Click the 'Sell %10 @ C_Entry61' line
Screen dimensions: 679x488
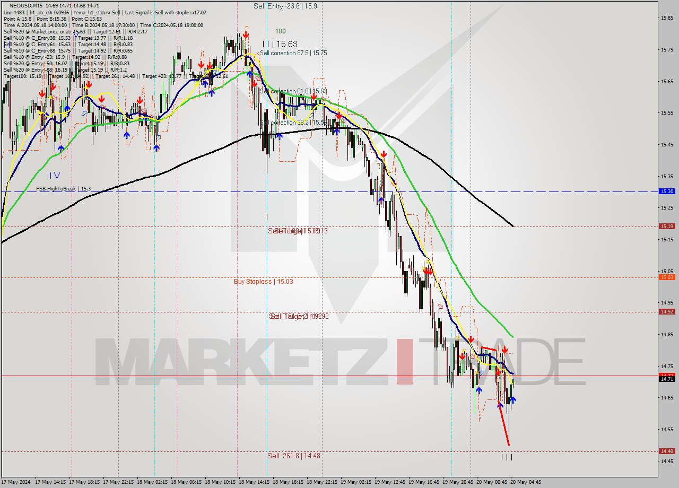(x=68, y=44)
